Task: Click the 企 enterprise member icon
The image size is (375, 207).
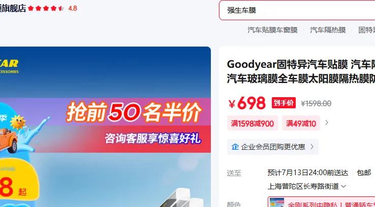Action: (235, 147)
